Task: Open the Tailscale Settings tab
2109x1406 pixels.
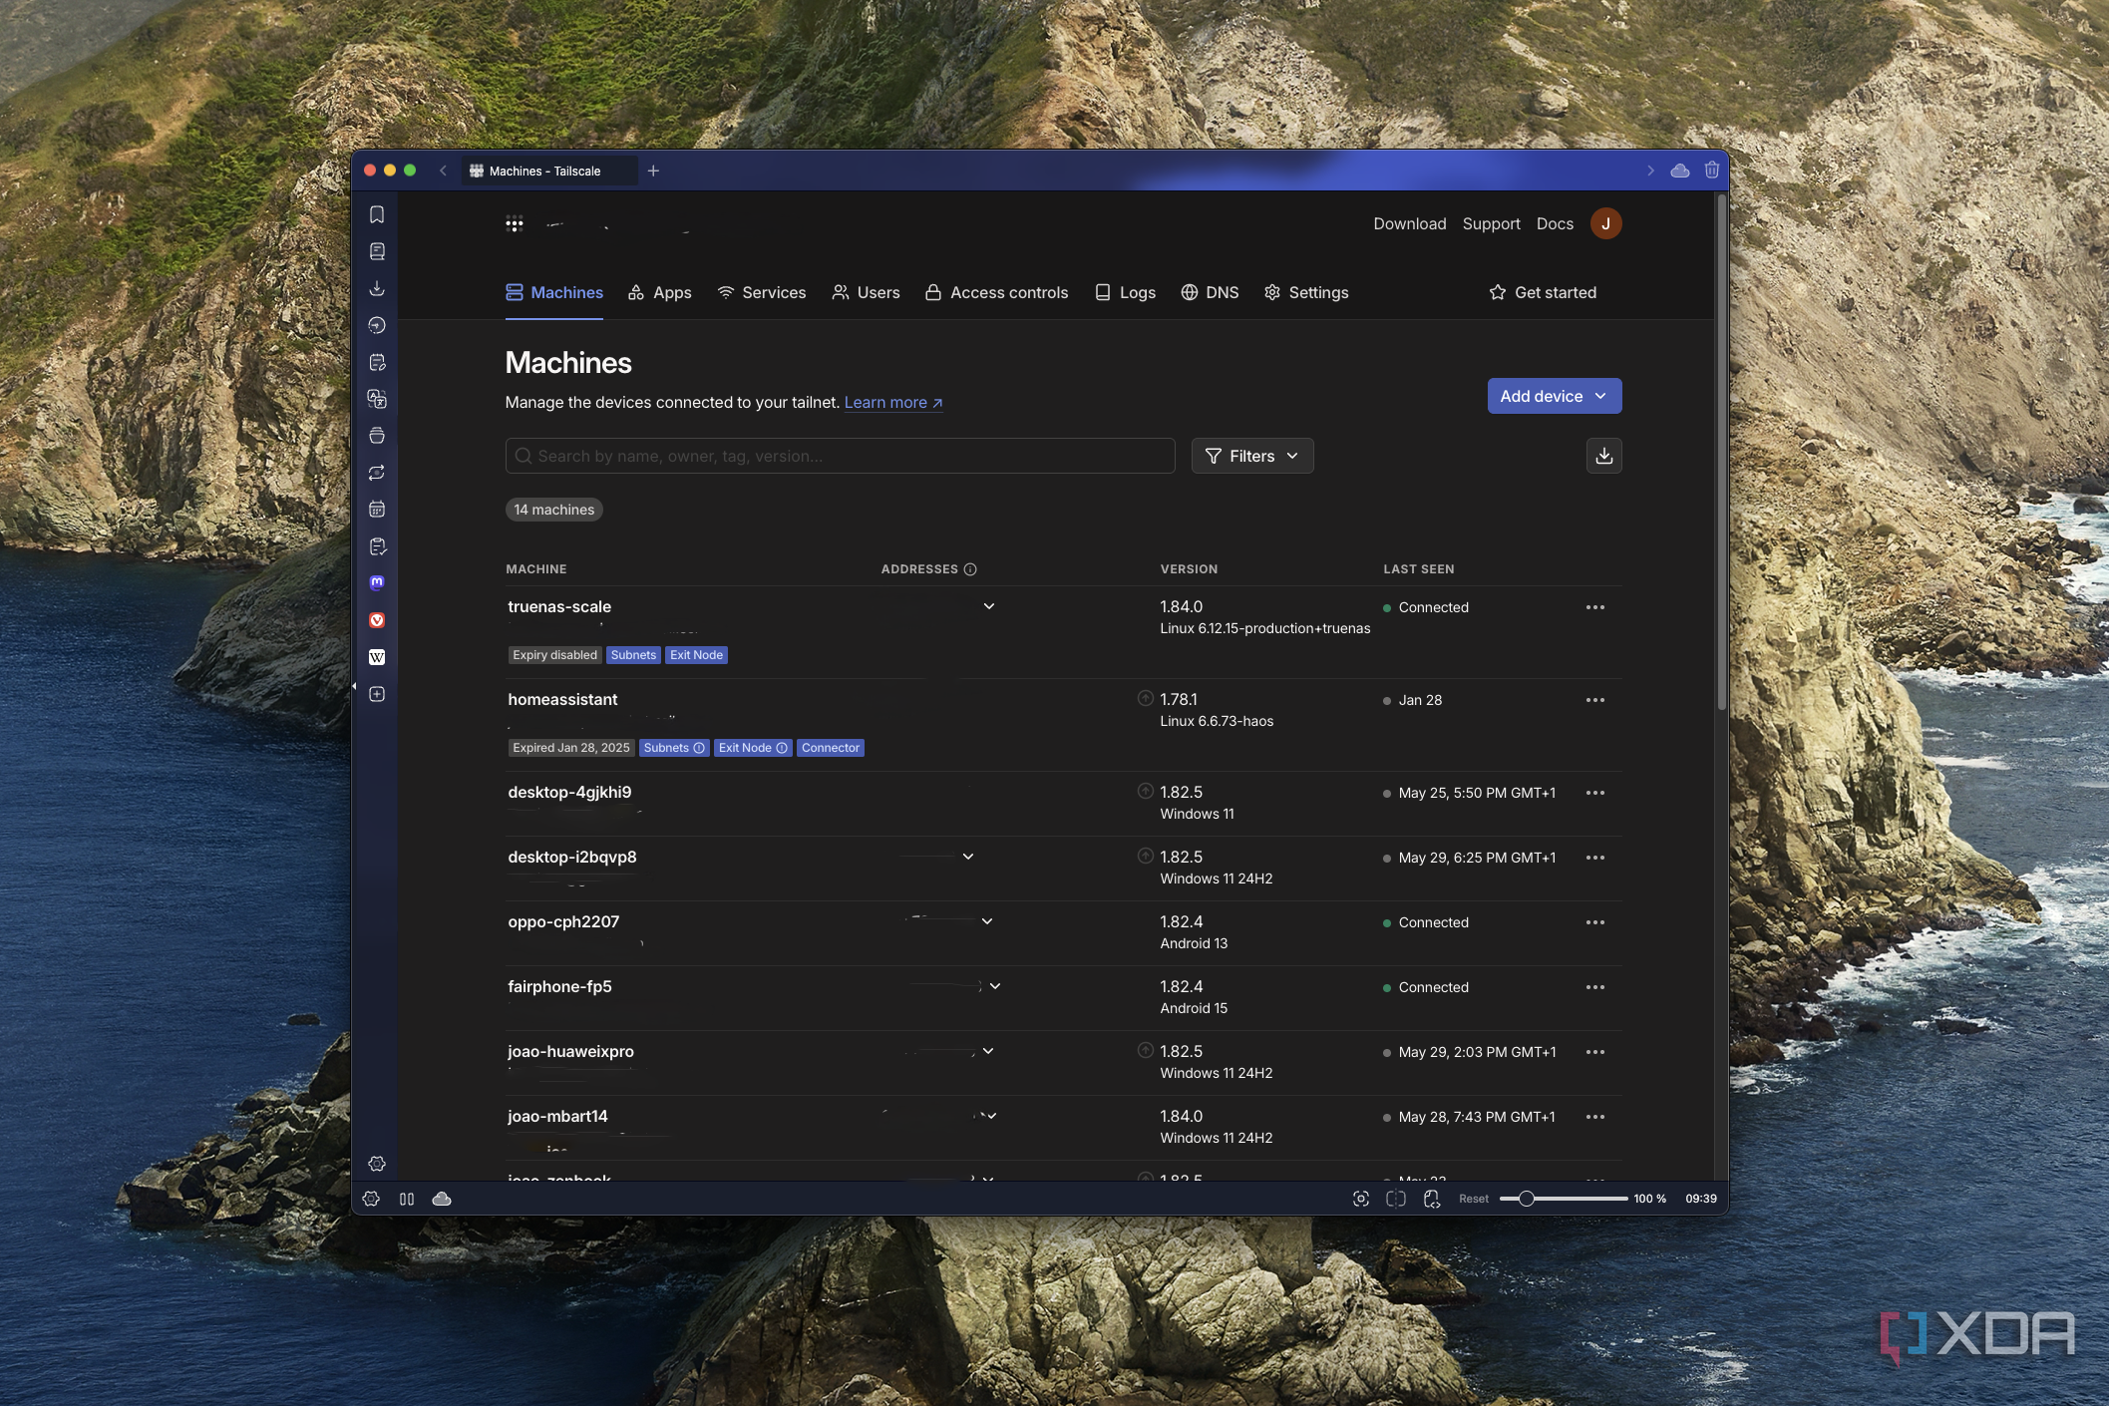Action: [x=1306, y=292]
